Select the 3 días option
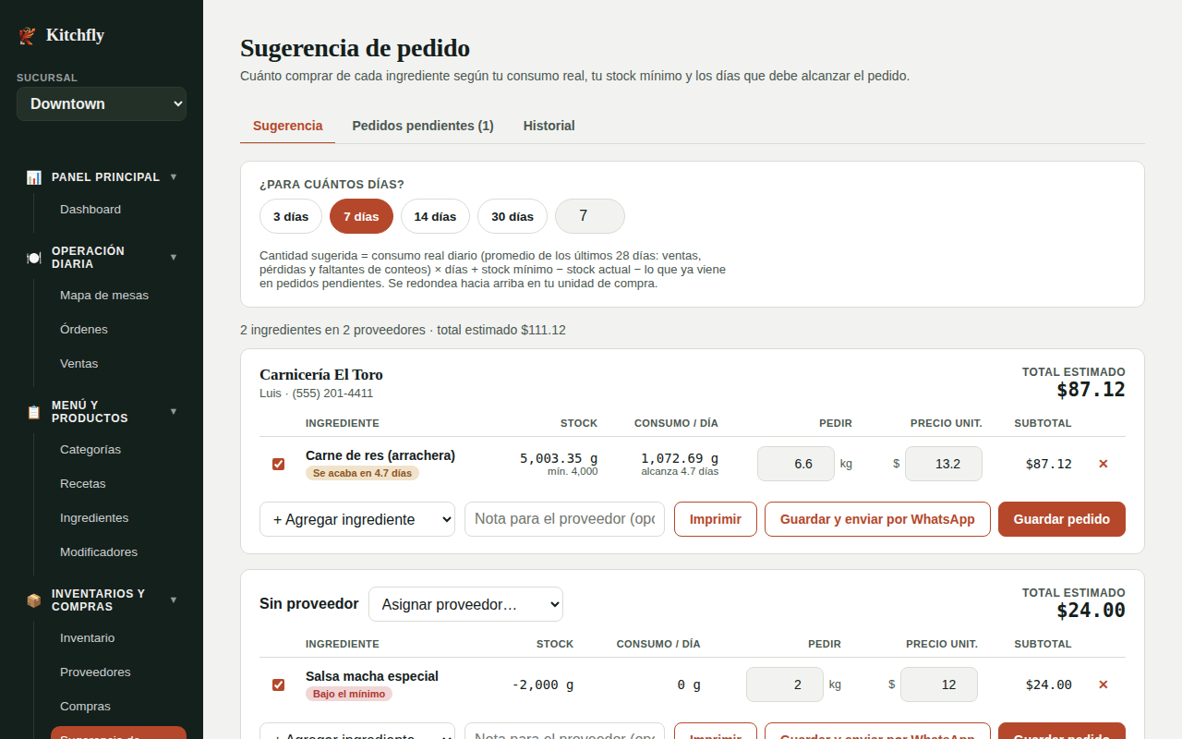This screenshot has height=739, width=1182. tap(291, 216)
